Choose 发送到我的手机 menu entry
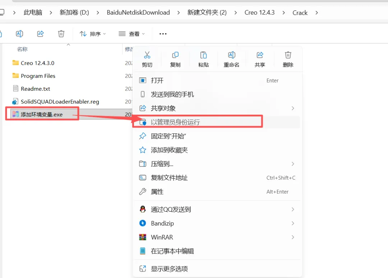Image resolution: width=388 pixels, height=278 pixels. click(x=217, y=94)
